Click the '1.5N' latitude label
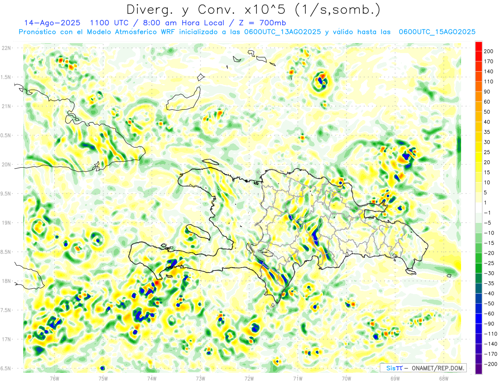 6,77
